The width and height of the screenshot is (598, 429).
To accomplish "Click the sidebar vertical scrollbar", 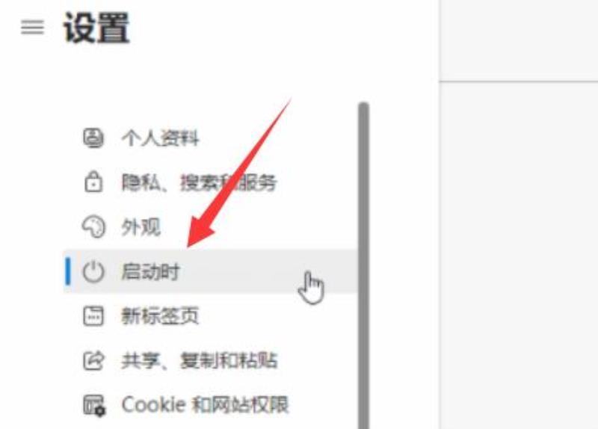I will pyautogui.click(x=364, y=265).
